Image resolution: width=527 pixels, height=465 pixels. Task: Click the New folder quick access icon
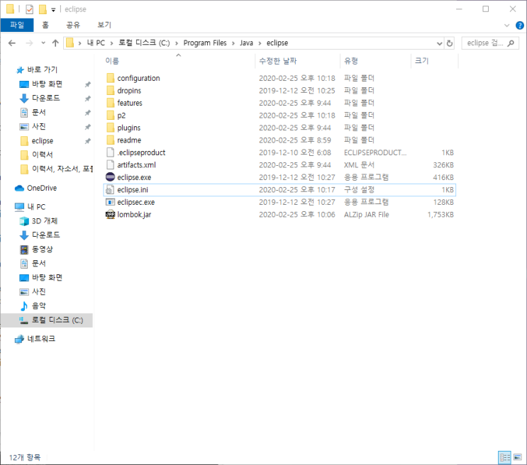(x=43, y=9)
